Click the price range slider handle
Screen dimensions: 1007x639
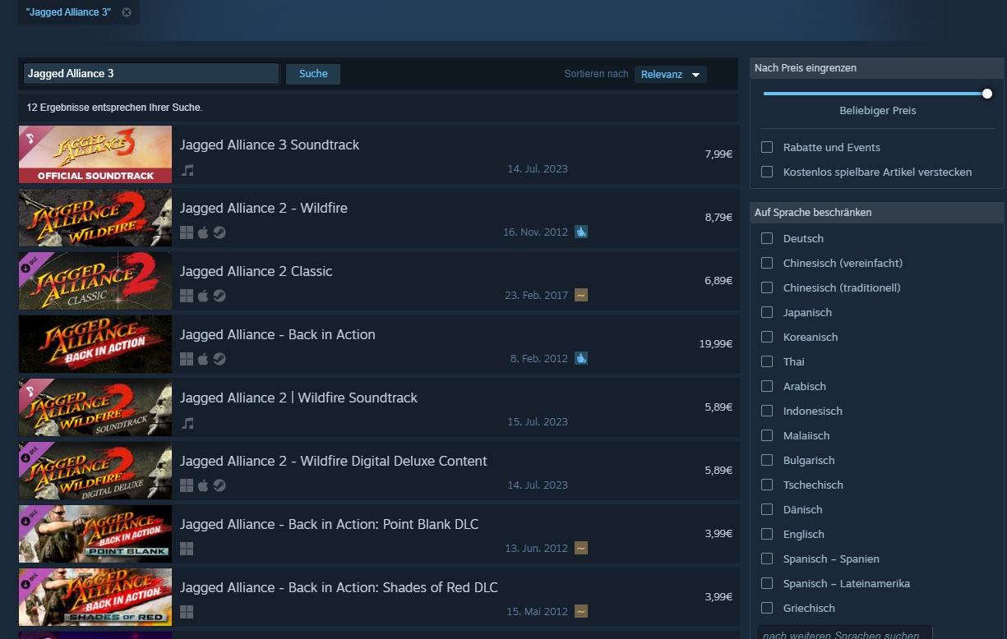tap(986, 94)
